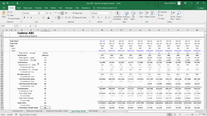
Task: Click Accessibility: Investigate in status bar
Action: (x=28, y=115)
